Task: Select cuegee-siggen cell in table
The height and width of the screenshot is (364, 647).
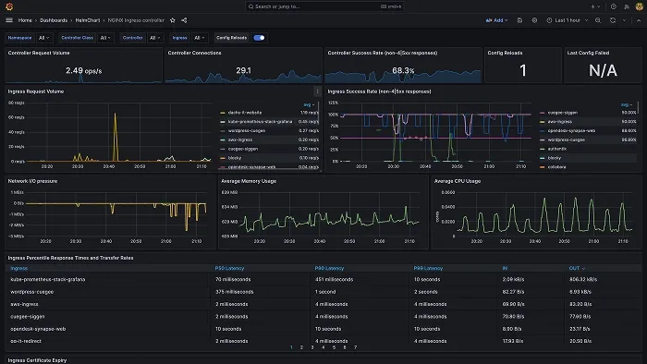Action: [x=27, y=317]
